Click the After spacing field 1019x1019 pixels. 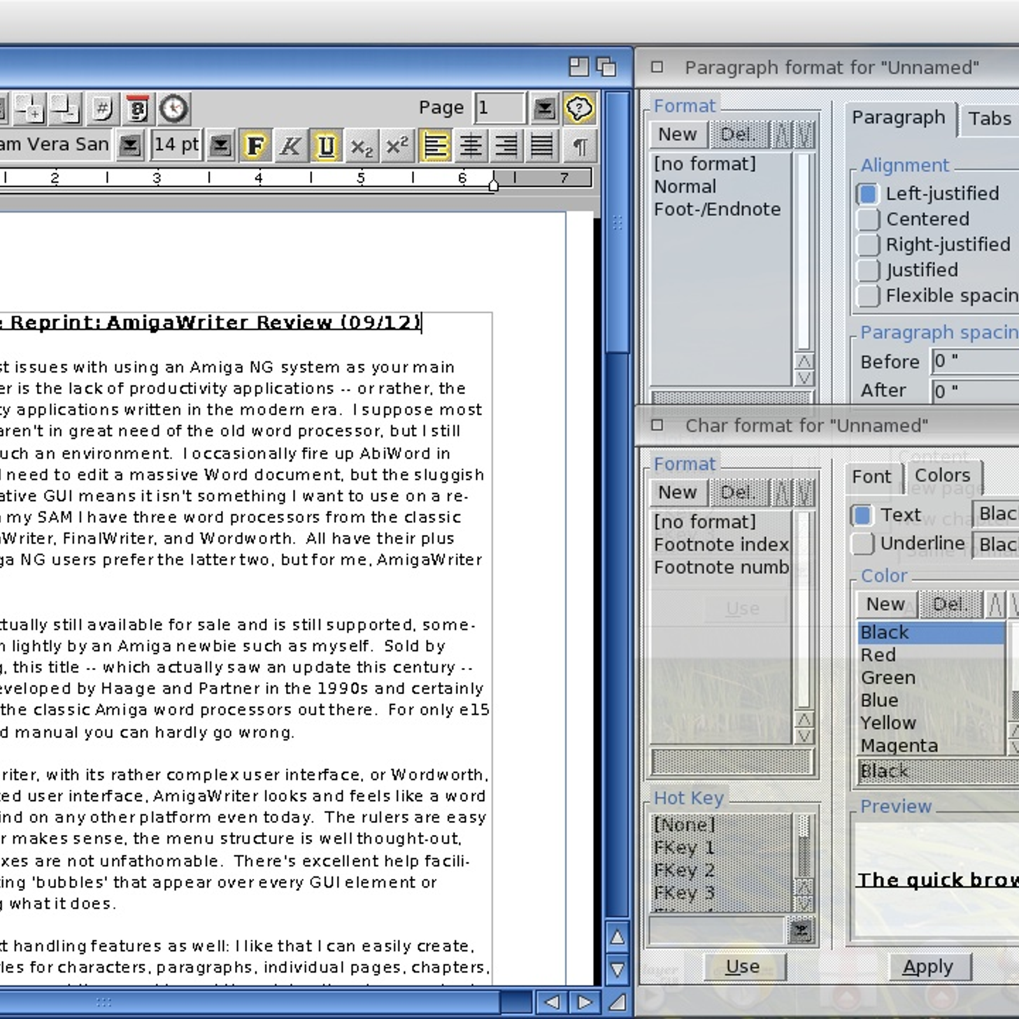click(976, 390)
